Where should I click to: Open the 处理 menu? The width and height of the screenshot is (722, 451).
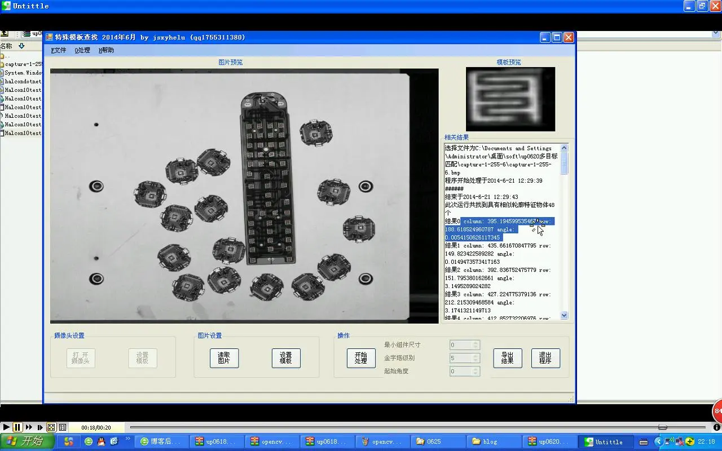(x=82, y=50)
